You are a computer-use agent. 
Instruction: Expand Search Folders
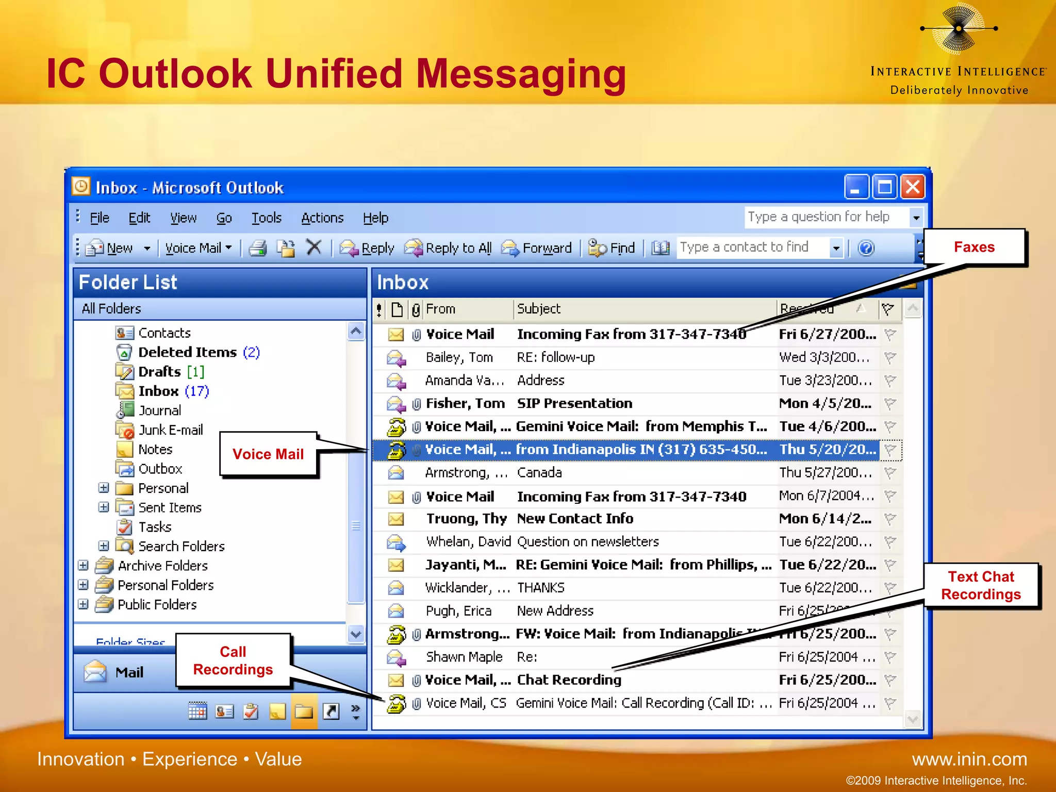pos(104,546)
